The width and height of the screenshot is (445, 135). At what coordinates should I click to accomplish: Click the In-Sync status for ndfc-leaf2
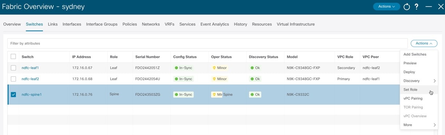(184, 79)
